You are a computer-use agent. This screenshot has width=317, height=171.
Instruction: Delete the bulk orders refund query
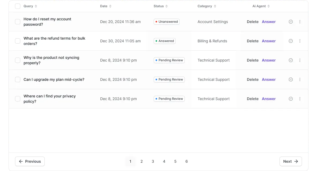(x=252, y=41)
